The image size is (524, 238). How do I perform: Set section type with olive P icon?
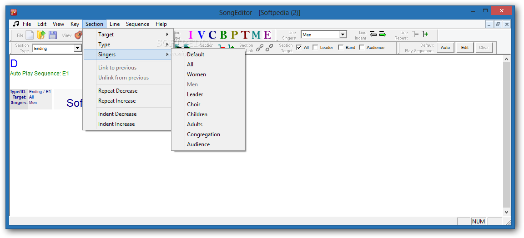[x=234, y=35]
